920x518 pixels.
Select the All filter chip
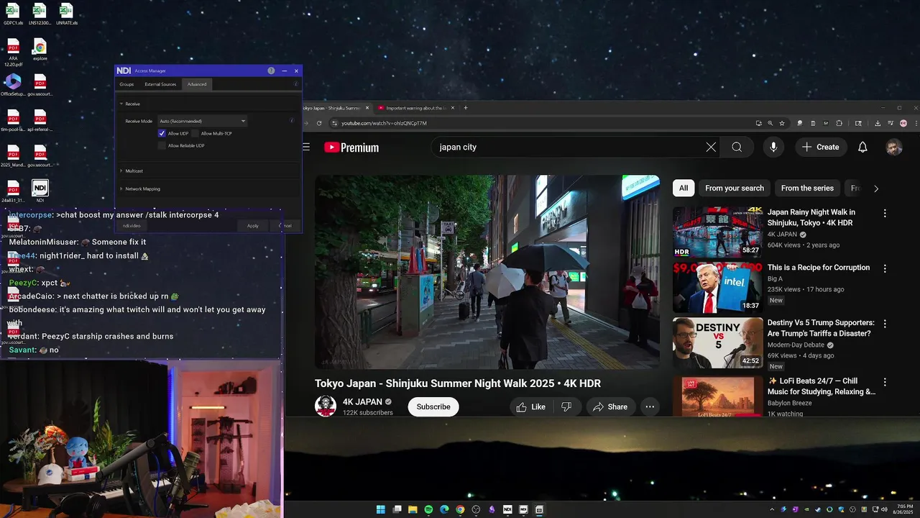click(x=684, y=188)
